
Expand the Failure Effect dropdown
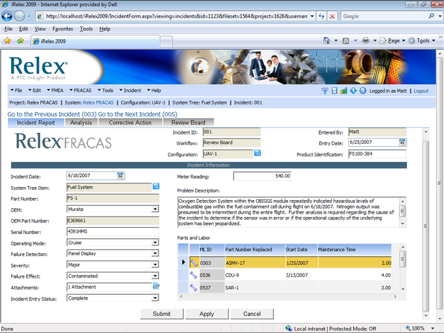coord(154,276)
